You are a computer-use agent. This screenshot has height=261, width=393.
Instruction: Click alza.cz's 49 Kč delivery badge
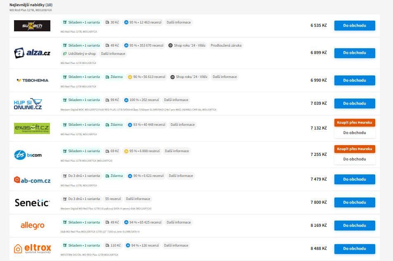(x=112, y=45)
